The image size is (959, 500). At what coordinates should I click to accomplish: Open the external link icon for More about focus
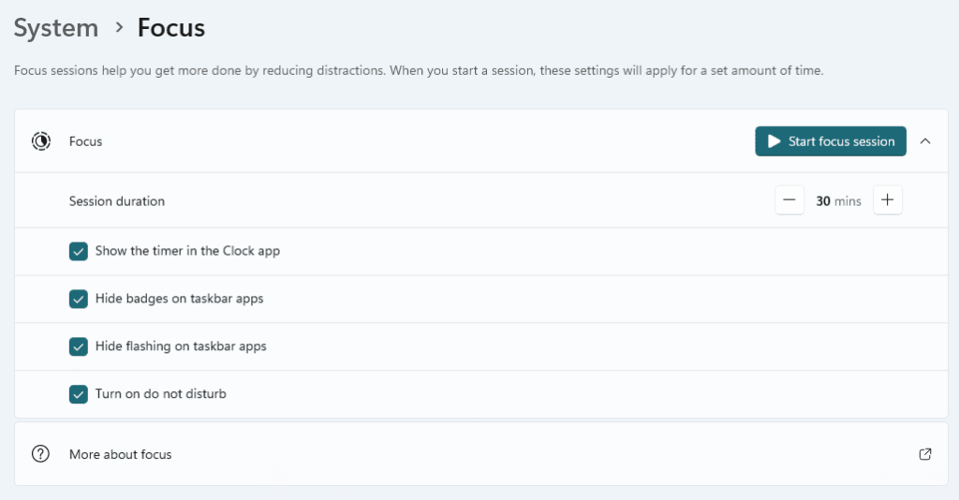click(925, 454)
